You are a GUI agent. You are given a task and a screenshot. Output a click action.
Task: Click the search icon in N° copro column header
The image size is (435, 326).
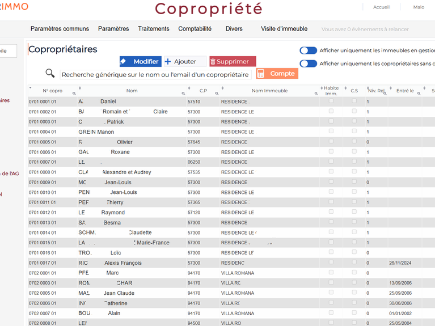pos(74,94)
